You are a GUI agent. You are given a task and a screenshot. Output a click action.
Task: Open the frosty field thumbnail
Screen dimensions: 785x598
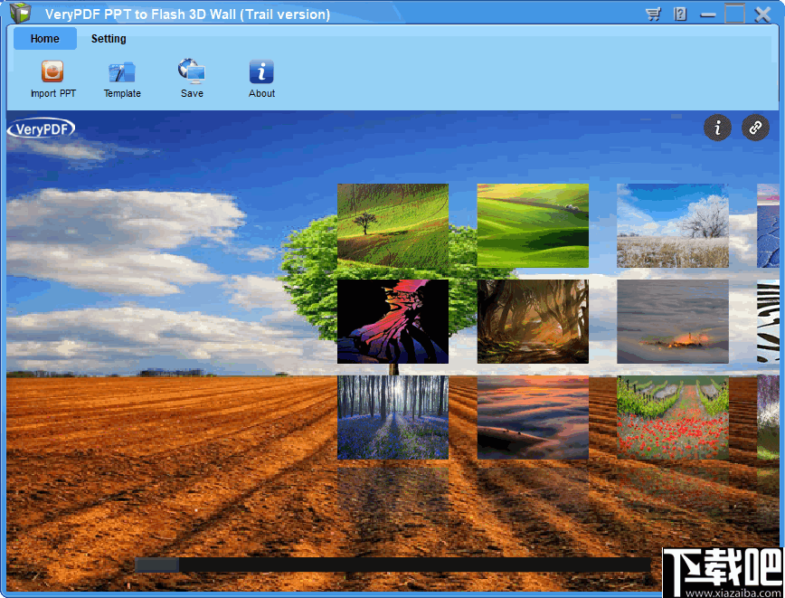(x=673, y=225)
